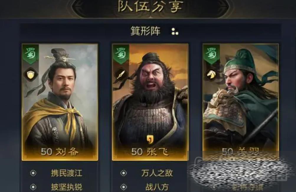Click the 箕形阵 formation label
The width and height of the screenshot is (296, 192).
145,31
